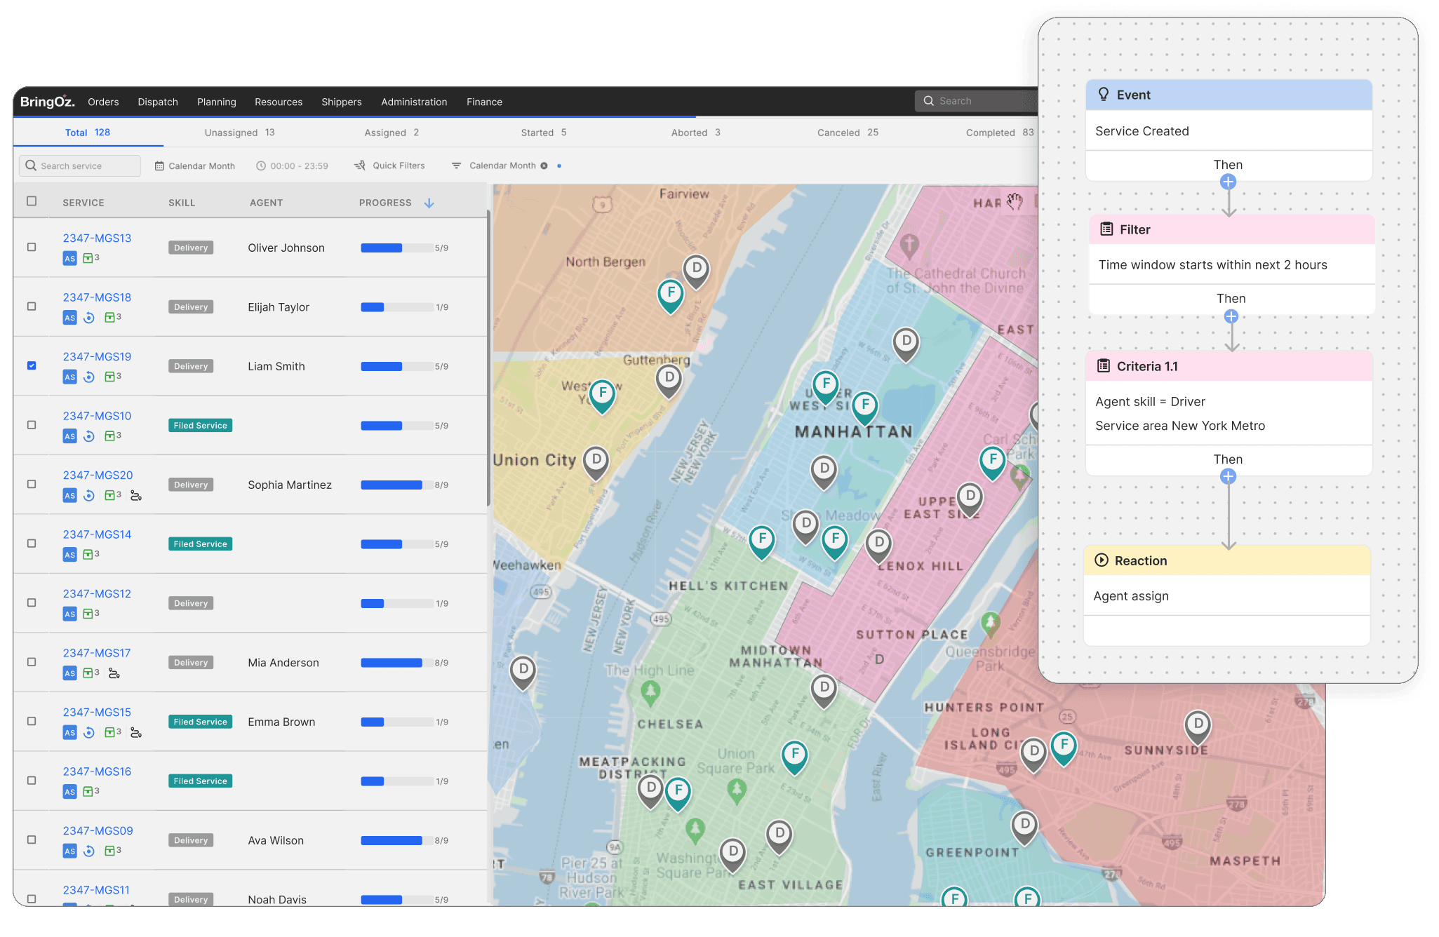Uncheck the box for 2347-MGS19
1439x937 pixels.
pyautogui.click(x=32, y=366)
